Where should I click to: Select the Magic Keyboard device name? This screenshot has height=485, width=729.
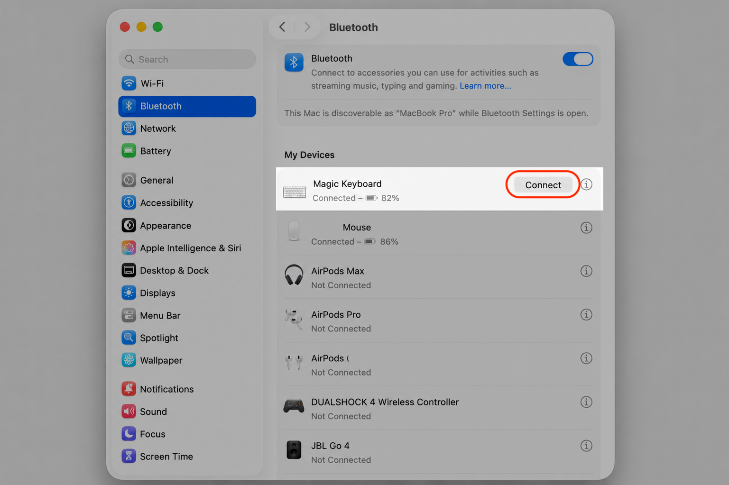[x=347, y=184]
